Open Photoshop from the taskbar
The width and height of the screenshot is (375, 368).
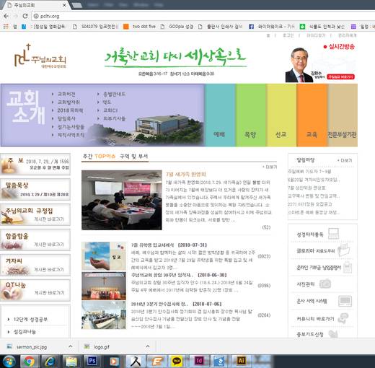click(92, 361)
